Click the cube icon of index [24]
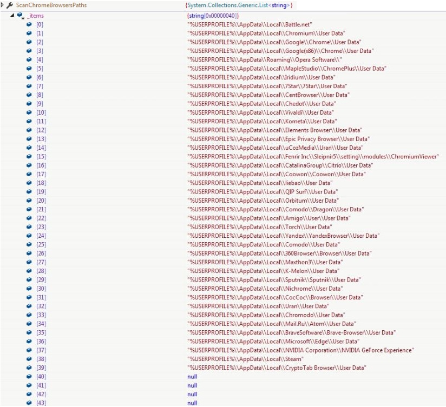 coord(29,236)
